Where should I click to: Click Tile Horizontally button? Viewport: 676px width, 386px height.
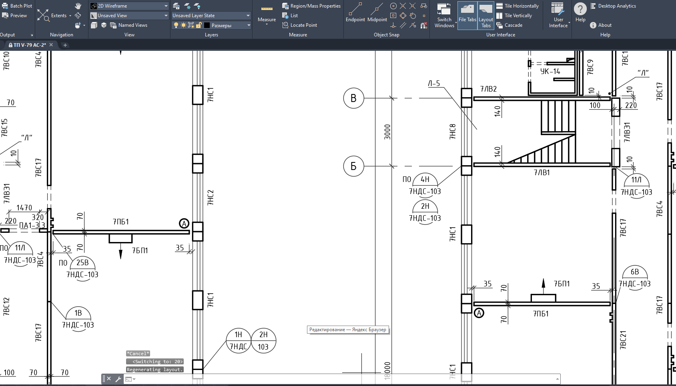point(518,6)
